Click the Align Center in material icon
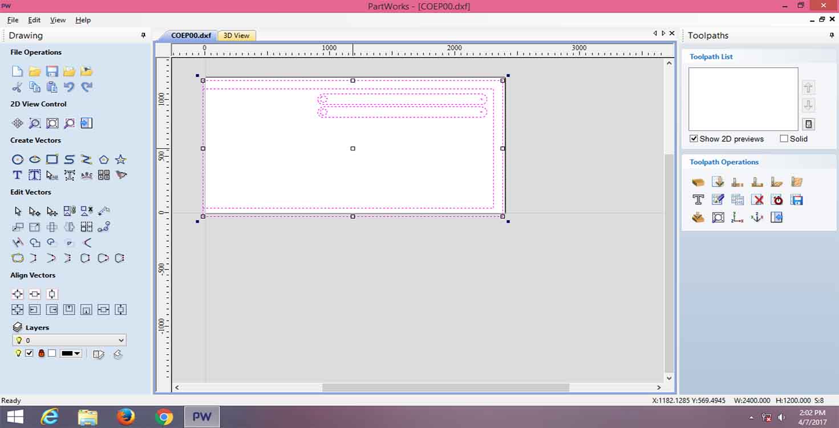This screenshot has height=428, width=839. coord(18,294)
